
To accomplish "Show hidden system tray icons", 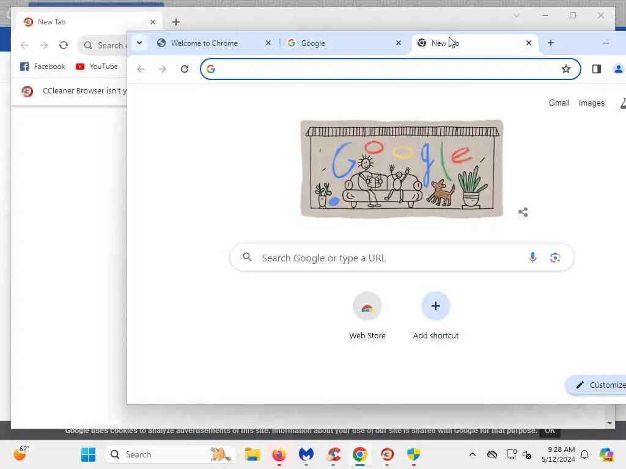I will coord(473,454).
